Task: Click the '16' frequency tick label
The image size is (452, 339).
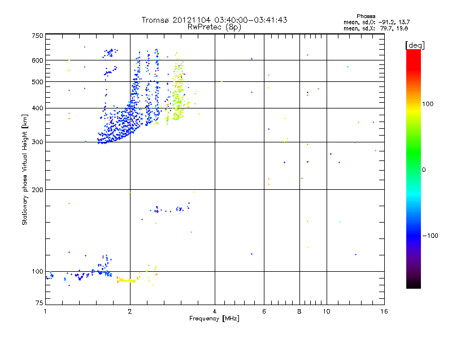Action: point(384,311)
